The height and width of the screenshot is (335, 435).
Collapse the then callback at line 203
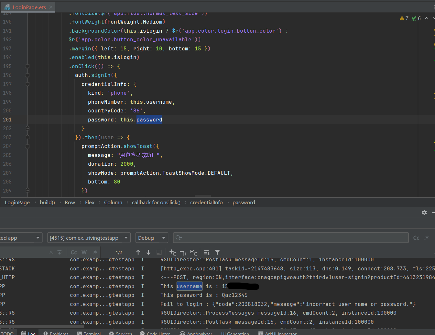27,137
